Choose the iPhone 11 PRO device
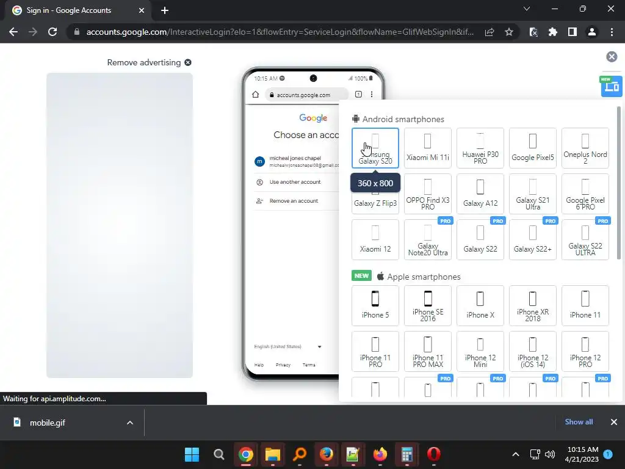625x469 pixels. coord(375,351)
